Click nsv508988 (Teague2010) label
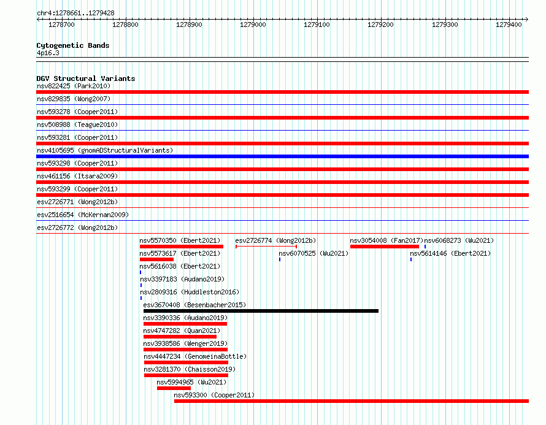Screen dimensions: 546x425 [x=77, y=124]
